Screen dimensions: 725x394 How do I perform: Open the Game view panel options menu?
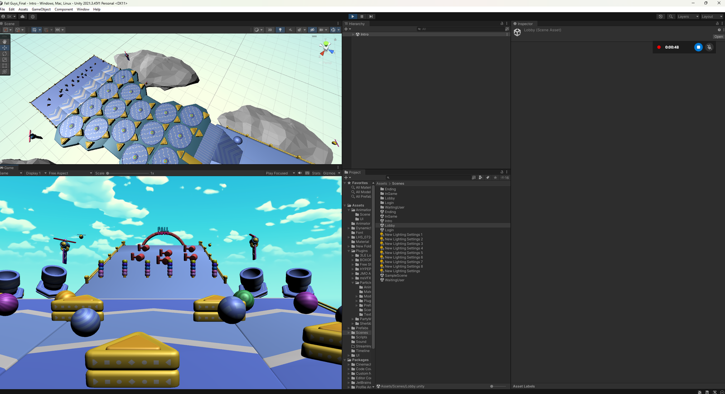click(338, 167)
